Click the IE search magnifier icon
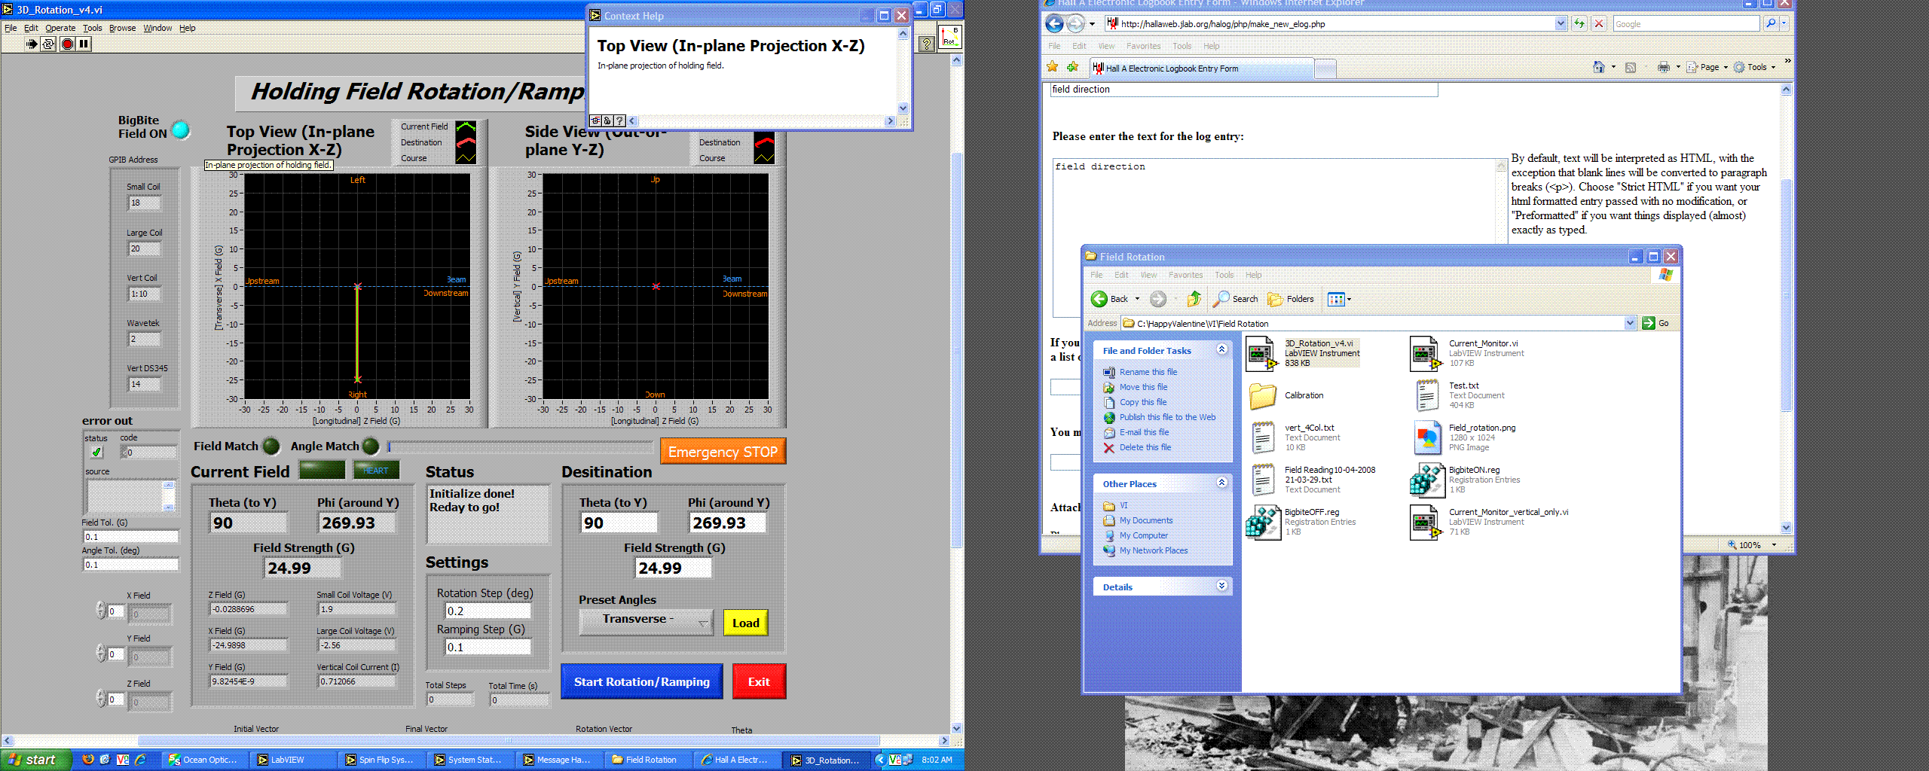The width and height of the screenshot is (1929, 771). (x=1771, y=23)
